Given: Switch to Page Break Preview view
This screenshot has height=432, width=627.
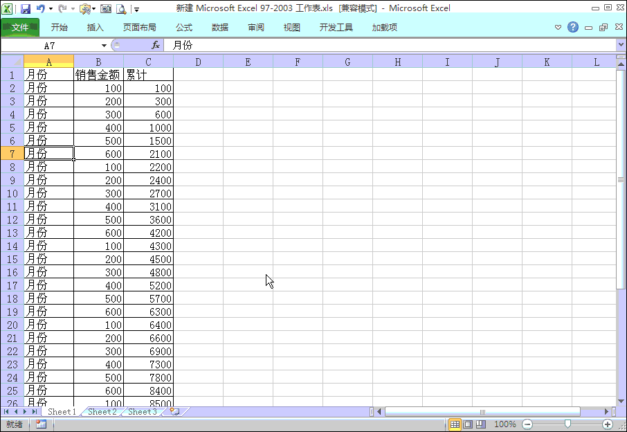Looking at the screenshot, I should 481,424.
